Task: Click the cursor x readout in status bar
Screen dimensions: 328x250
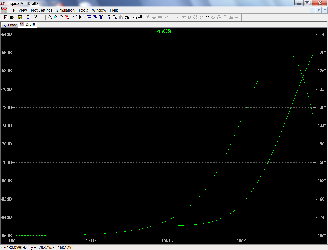Action: tap(14, 247)
